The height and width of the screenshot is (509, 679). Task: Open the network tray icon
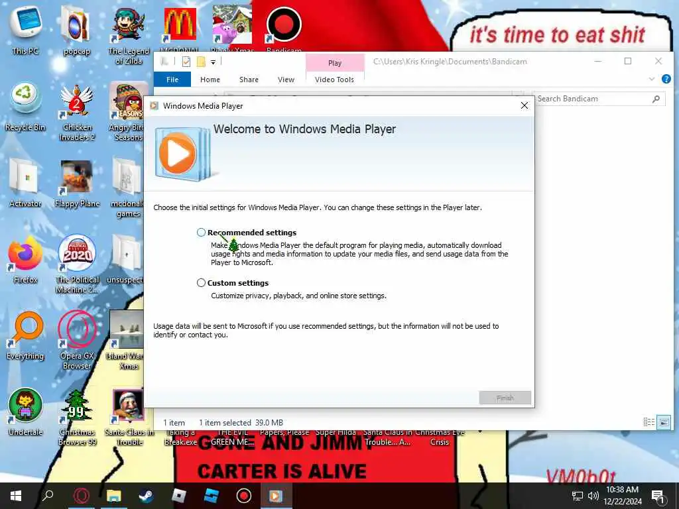(x=578, y=496)
